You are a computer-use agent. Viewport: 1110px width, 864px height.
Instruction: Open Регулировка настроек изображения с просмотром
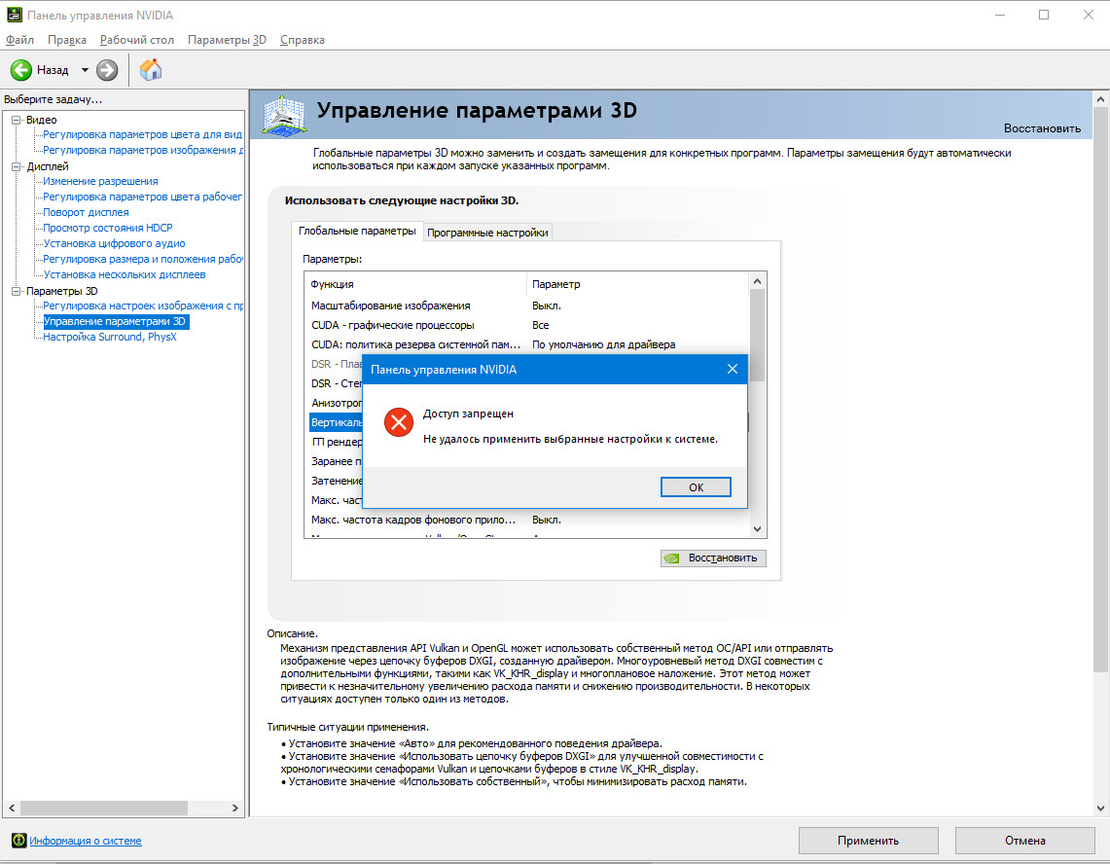click(x=142, y=306)
